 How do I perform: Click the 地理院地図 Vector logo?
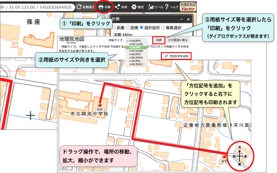188,7
